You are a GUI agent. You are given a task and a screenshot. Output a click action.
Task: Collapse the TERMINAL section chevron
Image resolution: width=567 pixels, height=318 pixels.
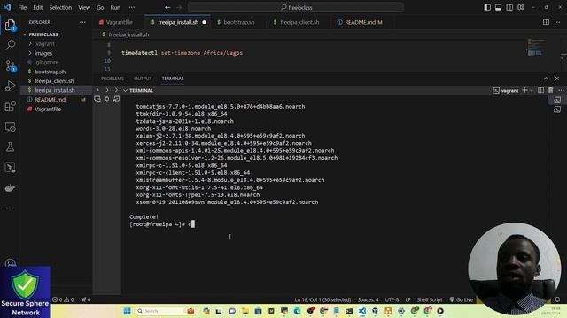(x=125, y=90)
